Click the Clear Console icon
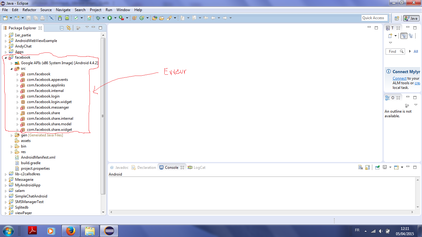 click(x=361, y=167)
